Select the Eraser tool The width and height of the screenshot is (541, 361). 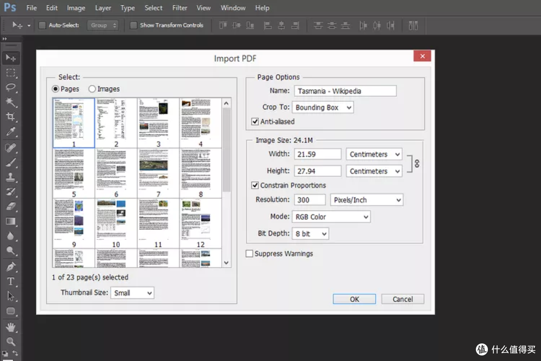11,207
